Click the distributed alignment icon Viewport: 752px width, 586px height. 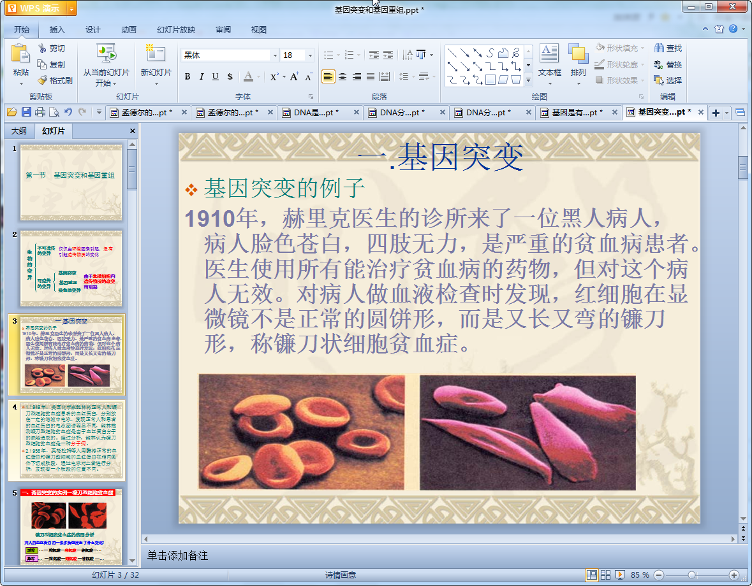385,76
